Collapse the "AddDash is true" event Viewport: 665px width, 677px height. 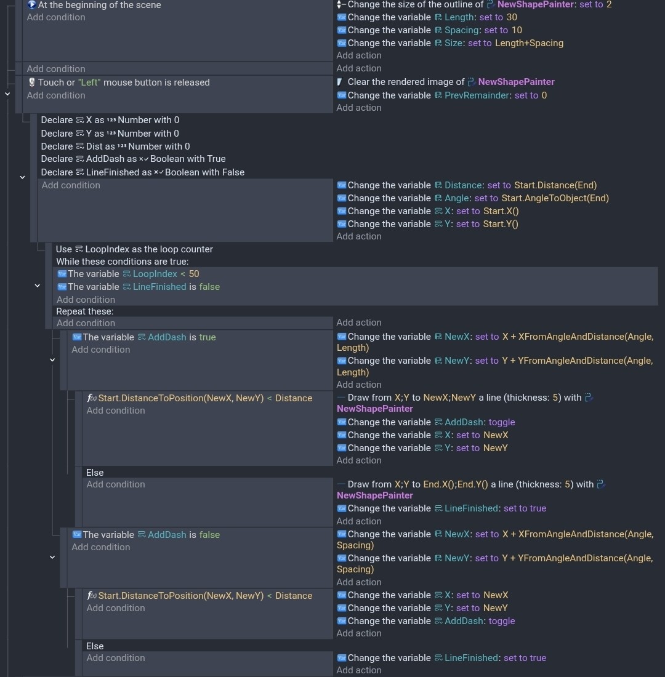[52, 359]
